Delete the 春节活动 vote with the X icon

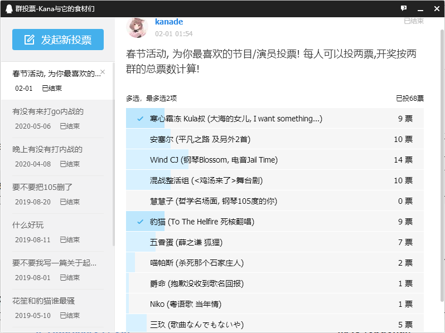coord(102,72)
